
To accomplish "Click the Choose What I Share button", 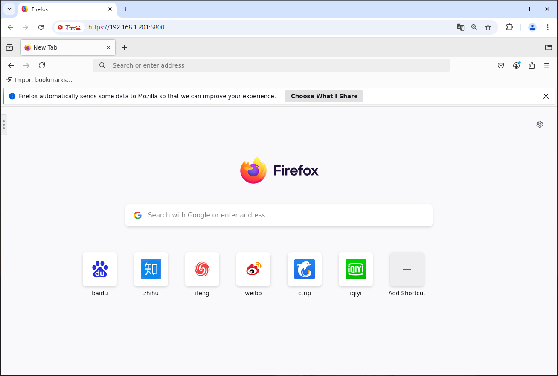I will [x=324, y=96].
